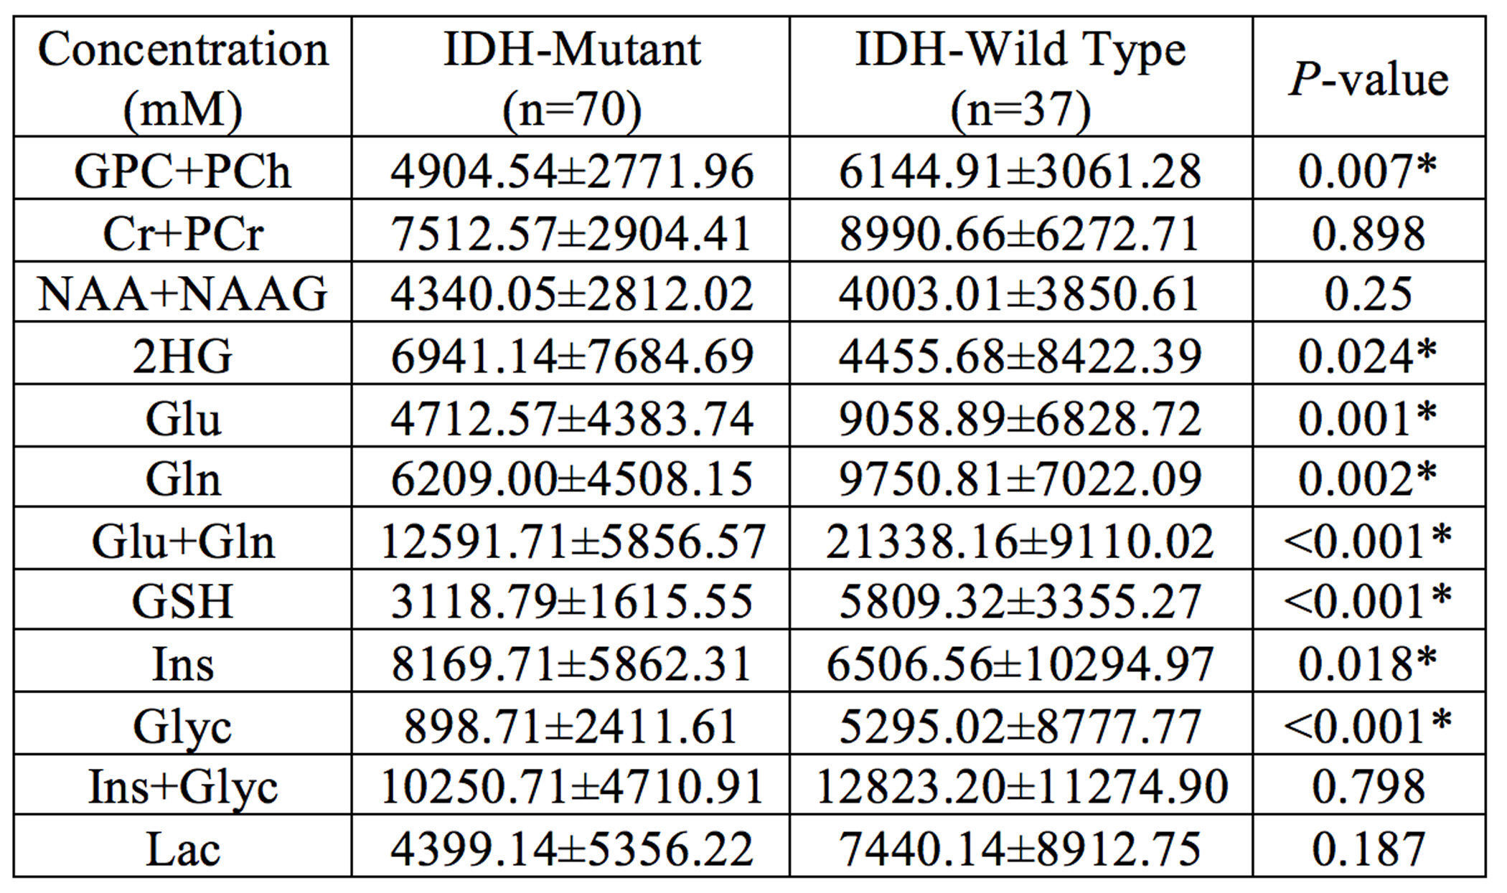Viewport: 1507px width, 893px height.
Task: Select the P-value column header
Action: (x=1368, y=77)
